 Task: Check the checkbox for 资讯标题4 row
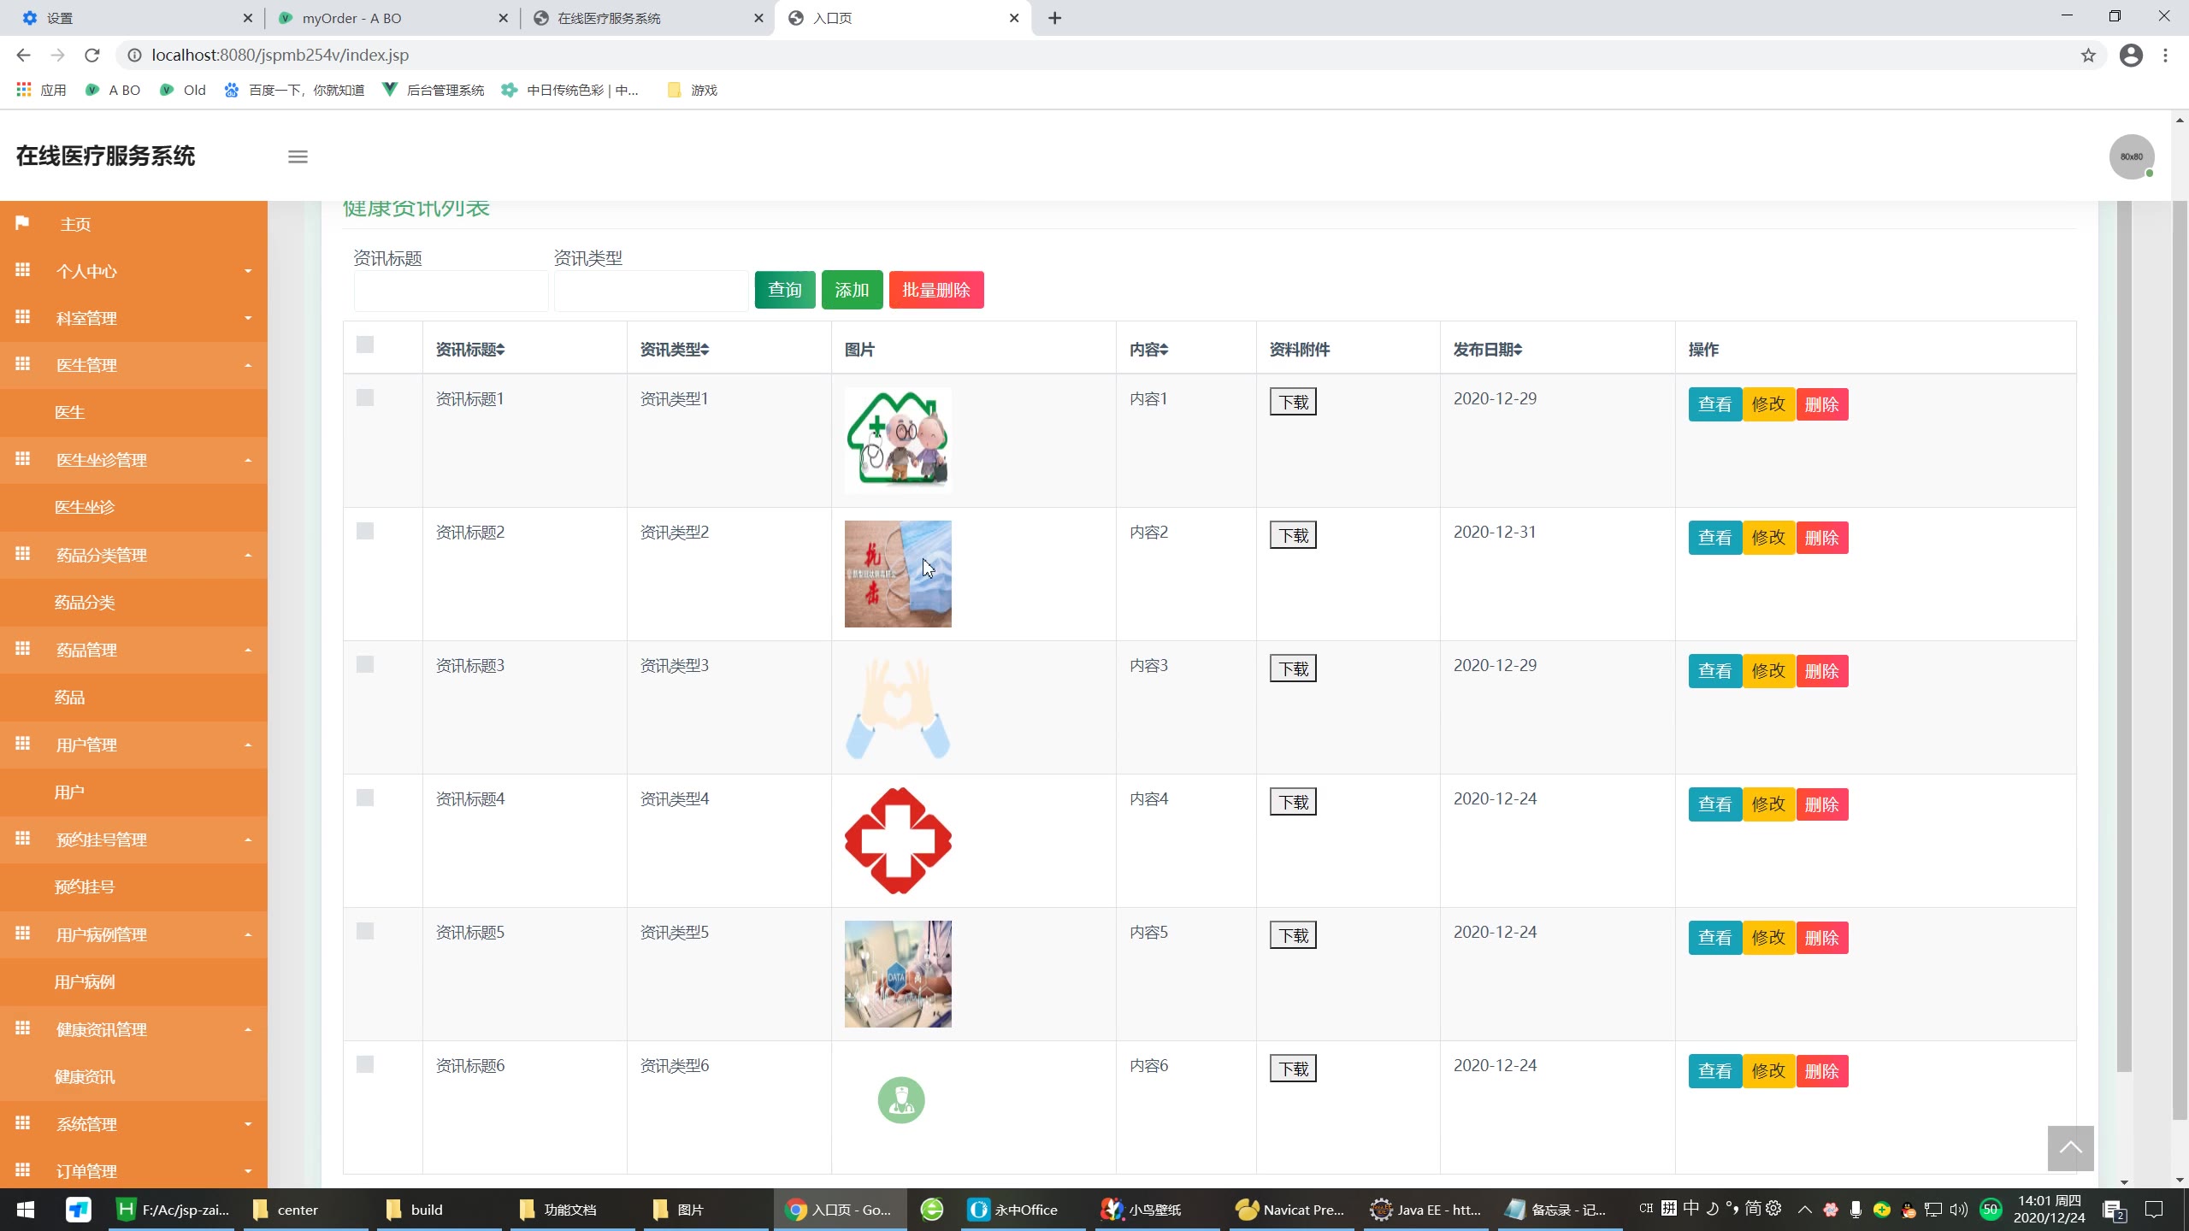365,798
